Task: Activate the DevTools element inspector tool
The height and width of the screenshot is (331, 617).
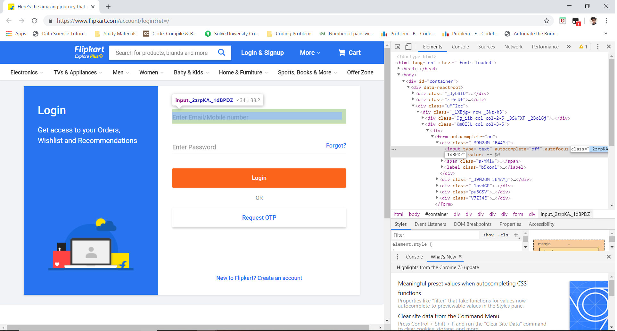Action: point(398,47)
